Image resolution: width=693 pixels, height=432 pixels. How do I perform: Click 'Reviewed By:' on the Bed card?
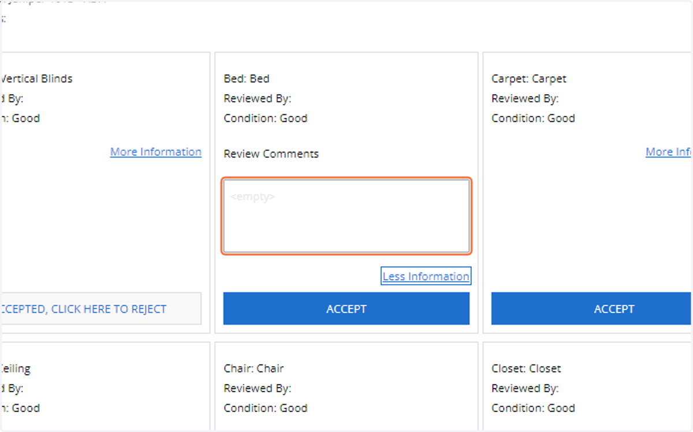(x=258, y=99)
